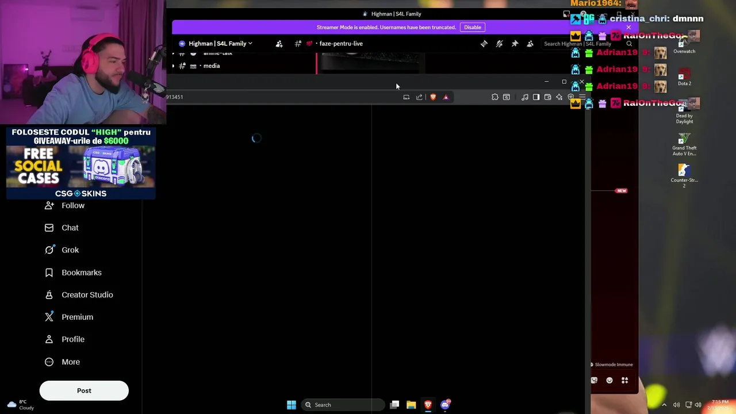Open Dead by Daylight desktop shortcut
Image resolution: width=736 pixels, height=414 pixels.
coord(684,112)
